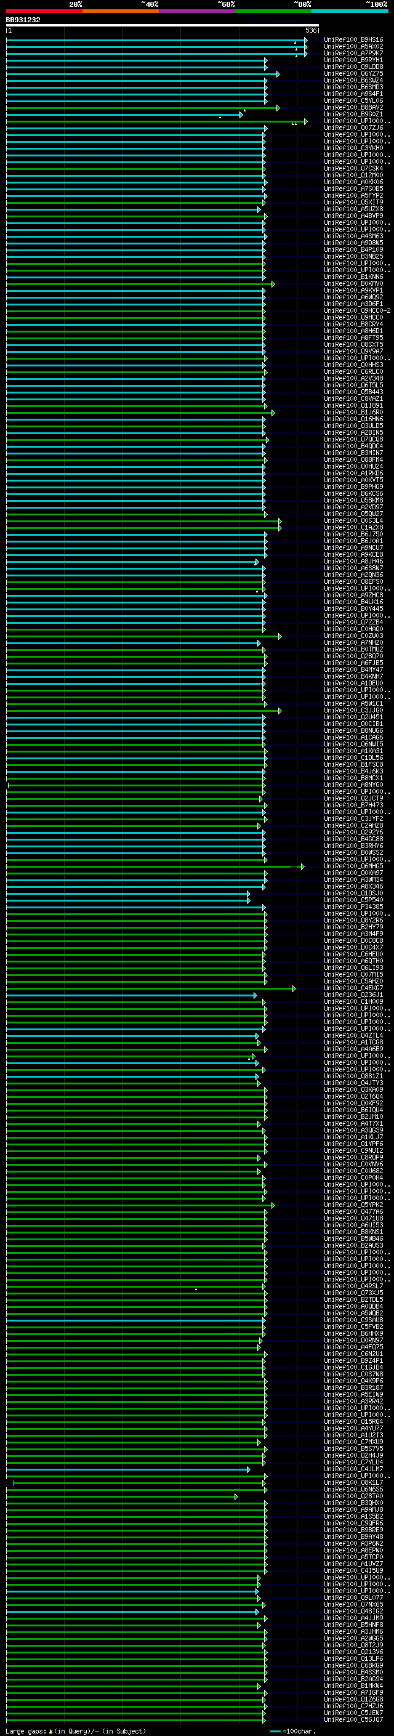Select hit UniRef100_Q9HCC0-2
This screenshot has width=394, height=1736.
pos(357,310)
